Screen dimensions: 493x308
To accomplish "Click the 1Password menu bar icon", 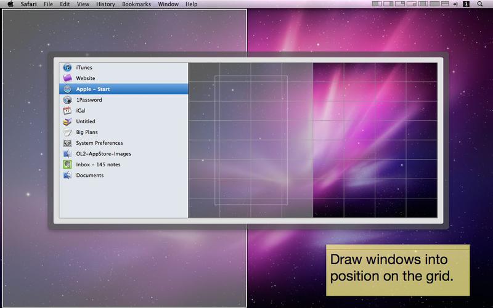I will pyautogui.click(x=467, y=4).
